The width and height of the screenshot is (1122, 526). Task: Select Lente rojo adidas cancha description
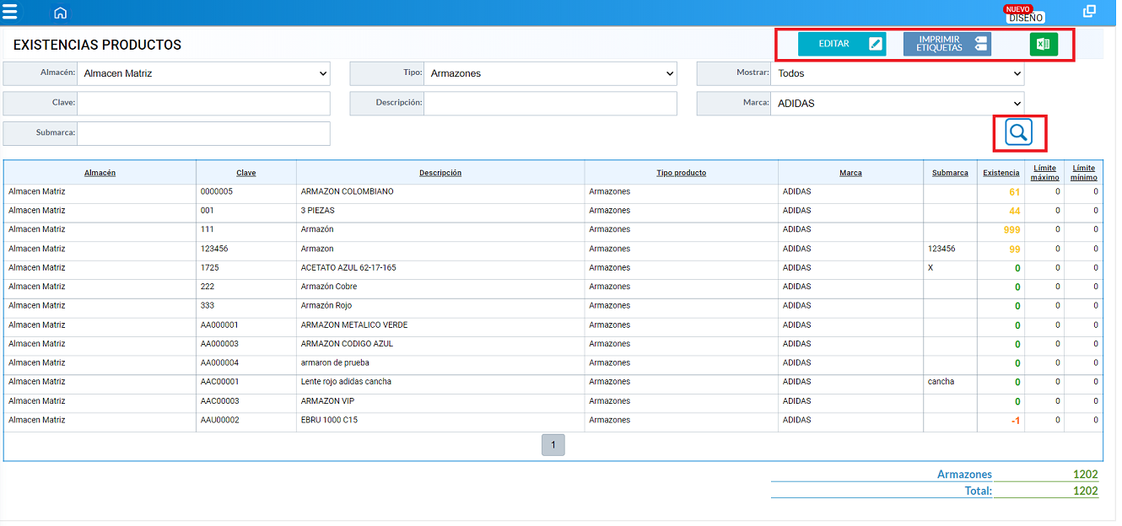pyautogui.click(x=346, y=382)
